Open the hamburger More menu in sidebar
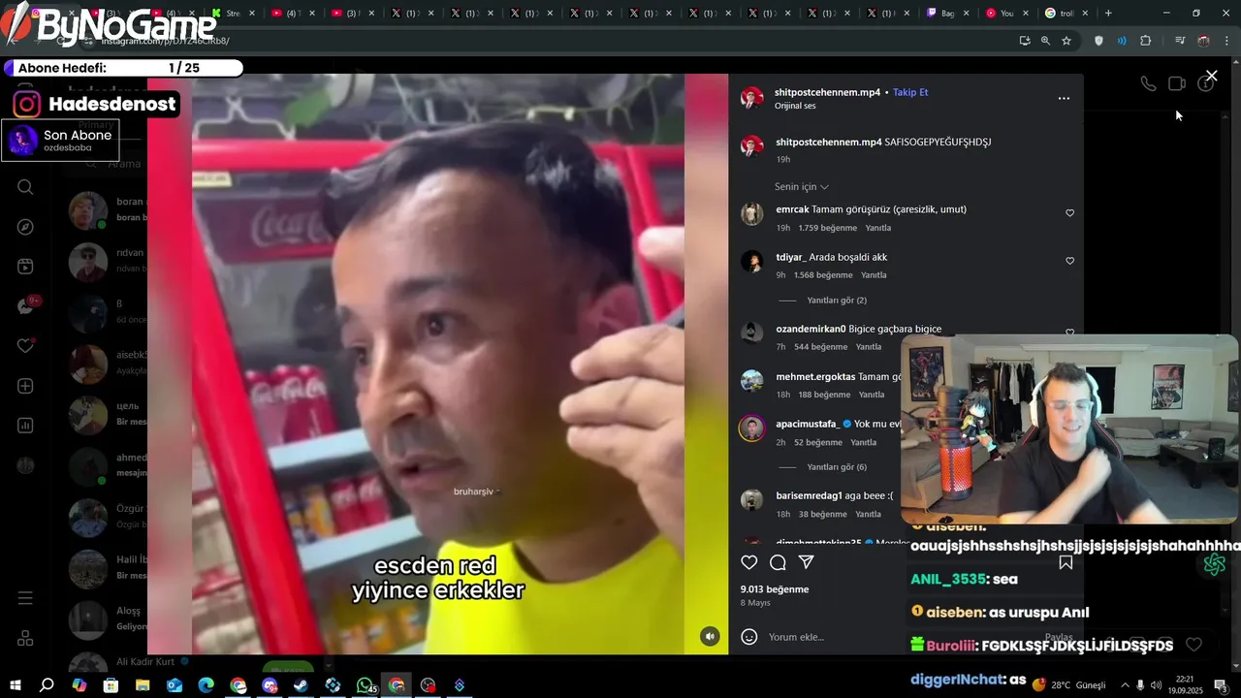The width and height of the screenshot is (1241, 698). 25,598
